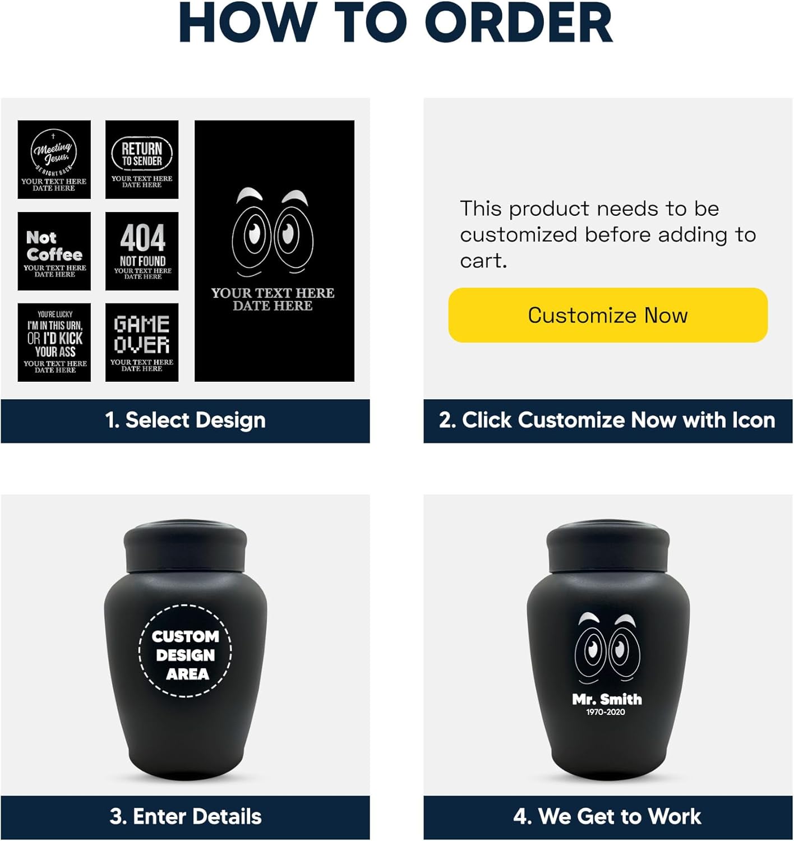Click the Custom Design Area dashed circle
Image resolution: width=794 pixels, height=841 pixels.
[185, 651]
